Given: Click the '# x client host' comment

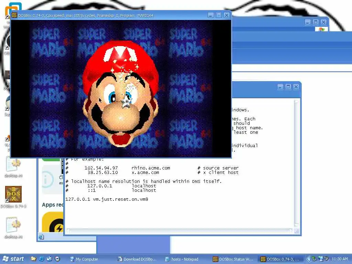Looking at the screenshot, I should (x=218, y=173).
